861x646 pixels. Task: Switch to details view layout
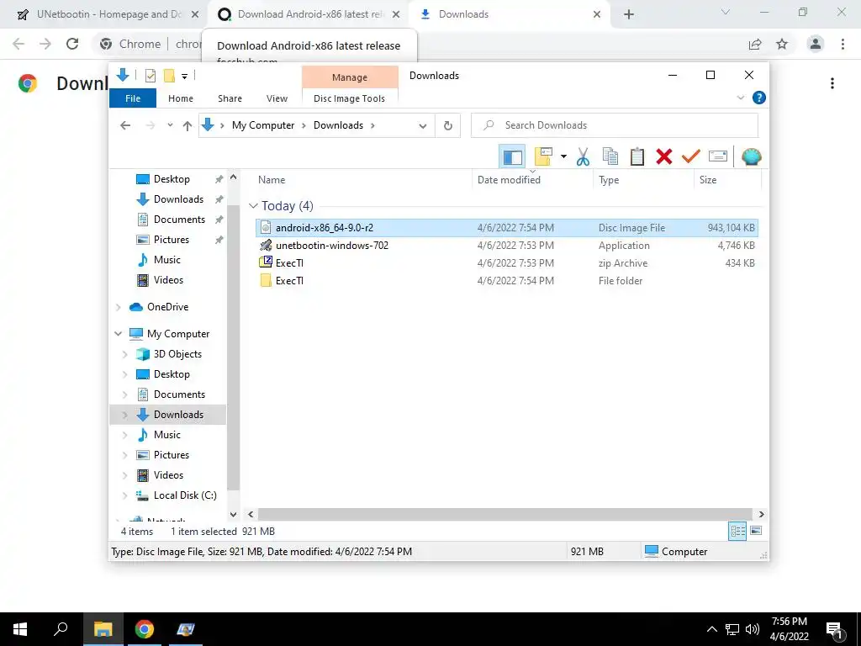coord(737,532)
